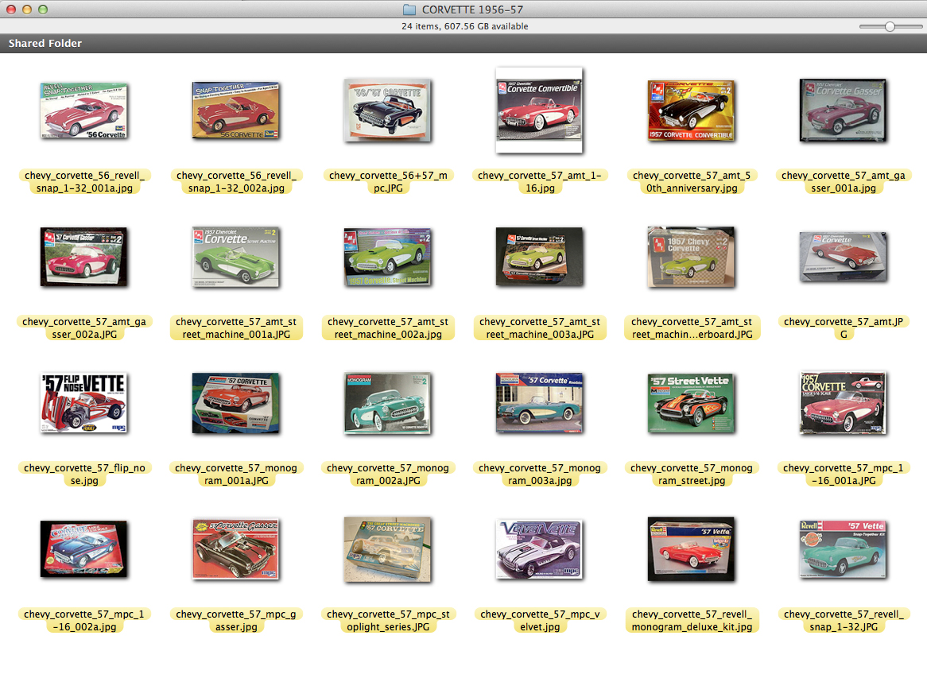Viewport: 927px width, 682px height.
Task: Click filename label "chevy_corvette_57_monogram_001a.JPG"
Action: coord(236,474)
